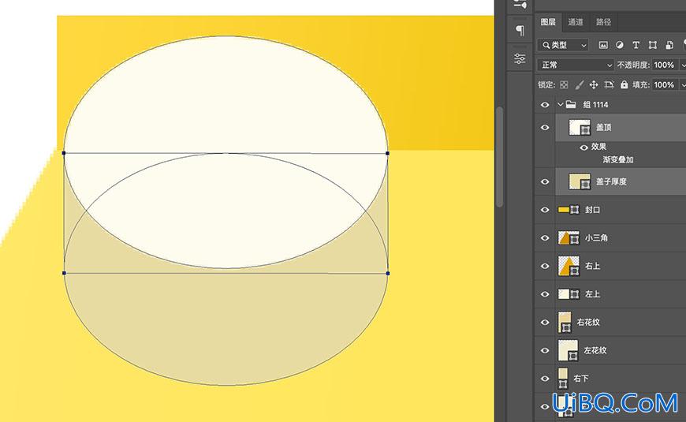Select the 右上 layer thumbnail
Screen dimensions: 686x422
pyautogui.click(x=569, y=266)
